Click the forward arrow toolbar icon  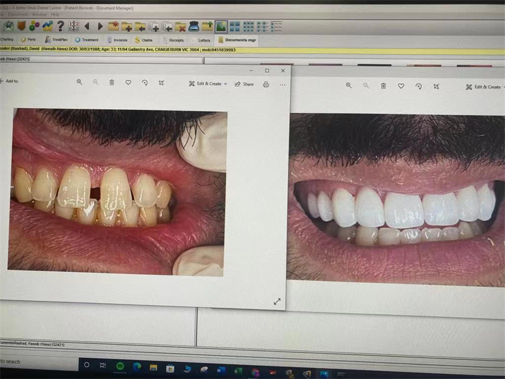click(x=100, y=27)
